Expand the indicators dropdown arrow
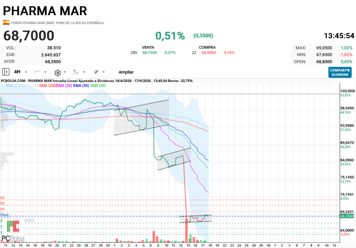Viewport: 356px width, 248px height. 84,72
